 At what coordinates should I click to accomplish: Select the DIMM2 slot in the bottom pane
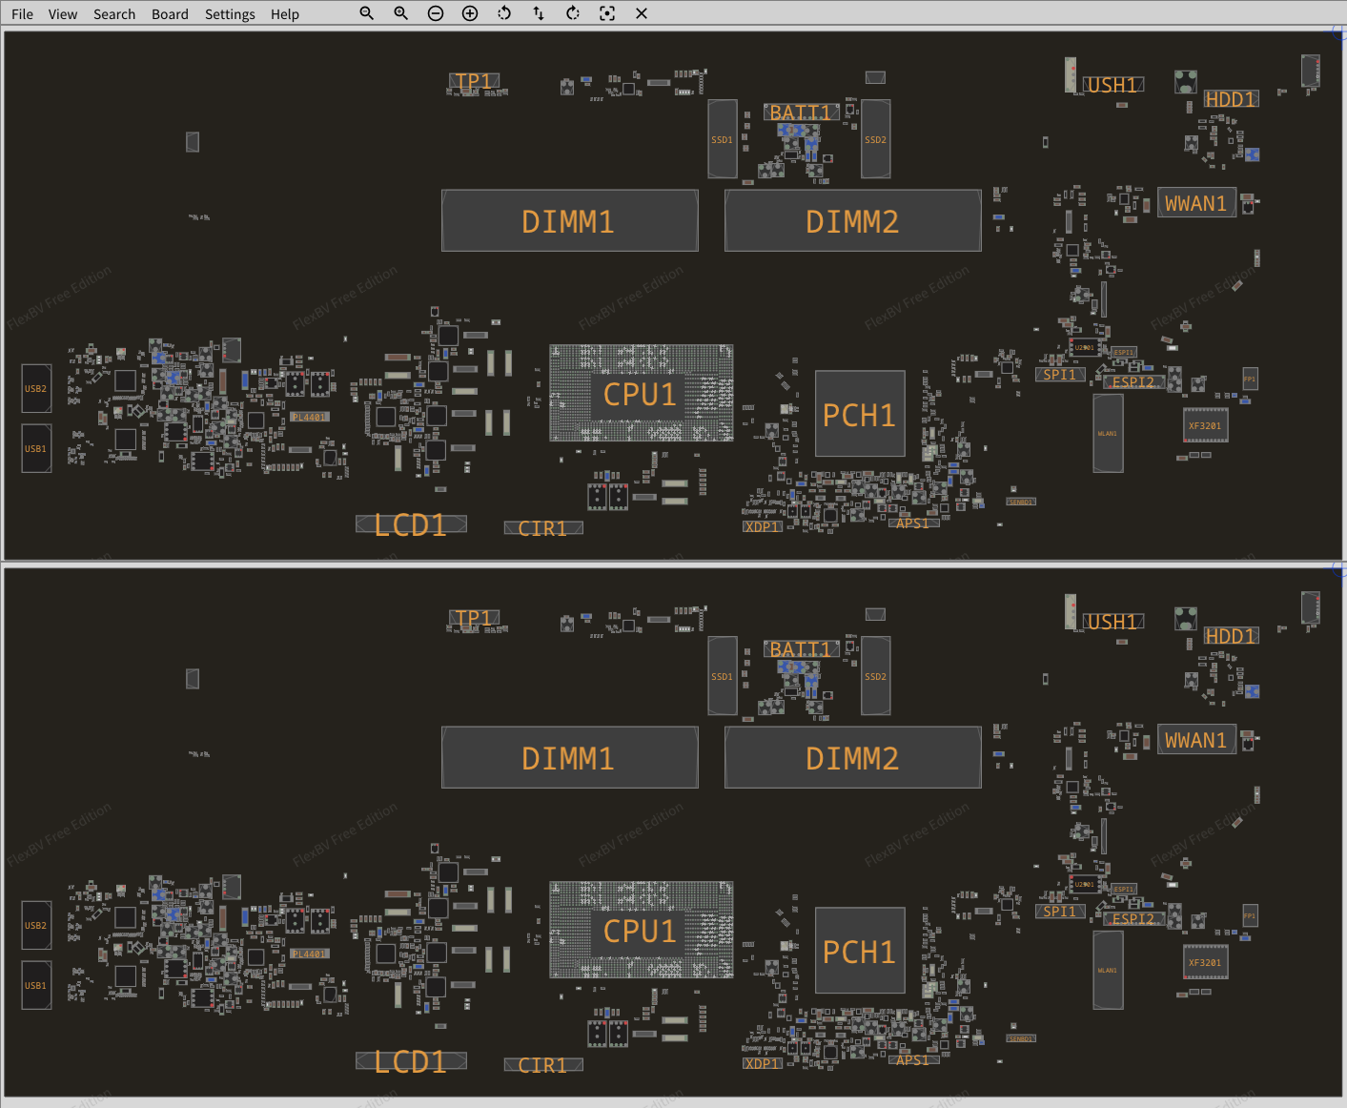coord(852,758)
